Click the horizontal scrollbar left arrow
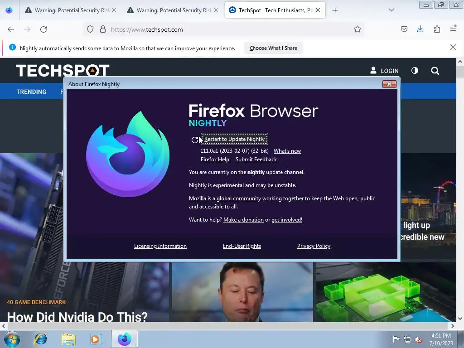The width and height of the screenshot is (464, 348). pyautogui.click(x=4, y=326)
